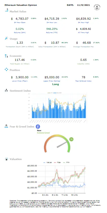Click the disclaimer paragraph text
107x213 pixels.
click(55, 203)
